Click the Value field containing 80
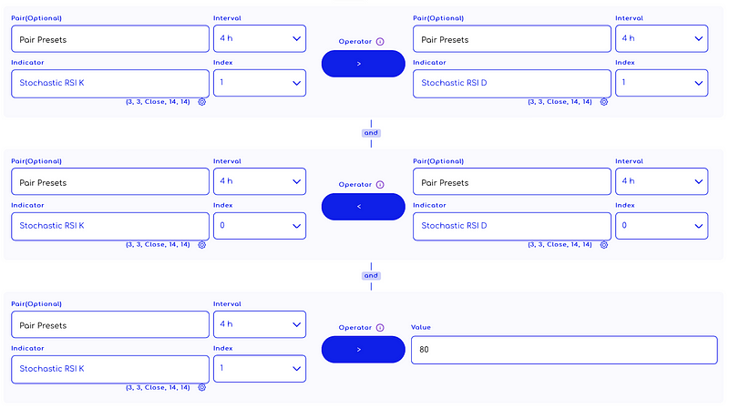 coord(564,350)
